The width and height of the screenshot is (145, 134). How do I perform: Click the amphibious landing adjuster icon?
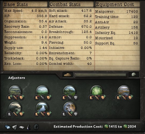click(x=70, y=108)
